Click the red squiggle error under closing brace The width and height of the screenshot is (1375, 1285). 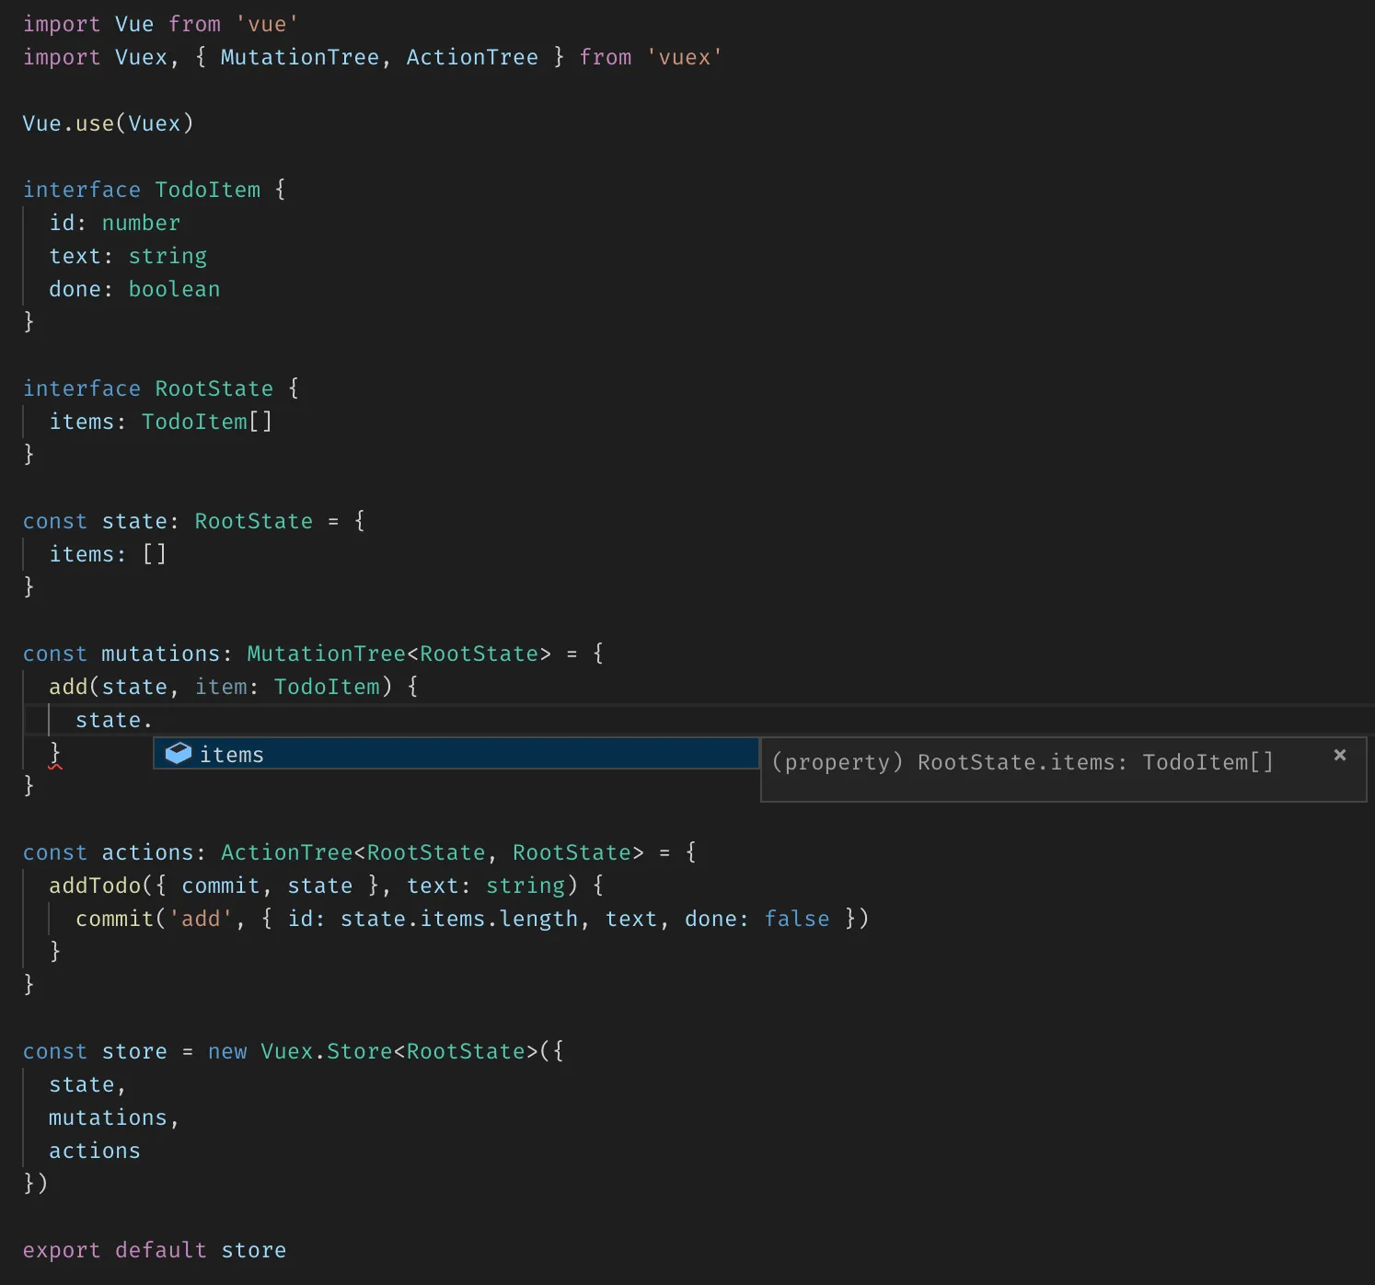(55, 765)
